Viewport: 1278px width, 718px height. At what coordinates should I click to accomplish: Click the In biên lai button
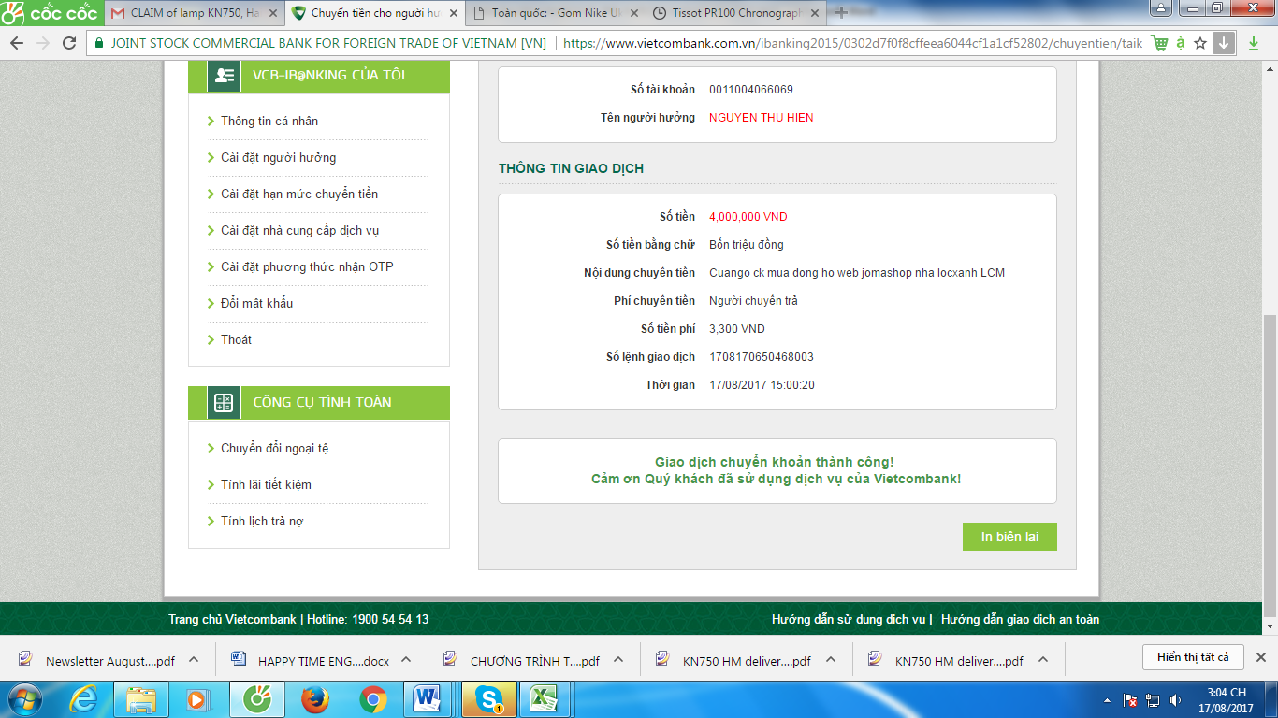click(1009, 537)
